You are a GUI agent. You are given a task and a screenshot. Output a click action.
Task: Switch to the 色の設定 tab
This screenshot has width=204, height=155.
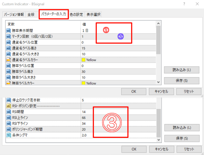(76, 15)
